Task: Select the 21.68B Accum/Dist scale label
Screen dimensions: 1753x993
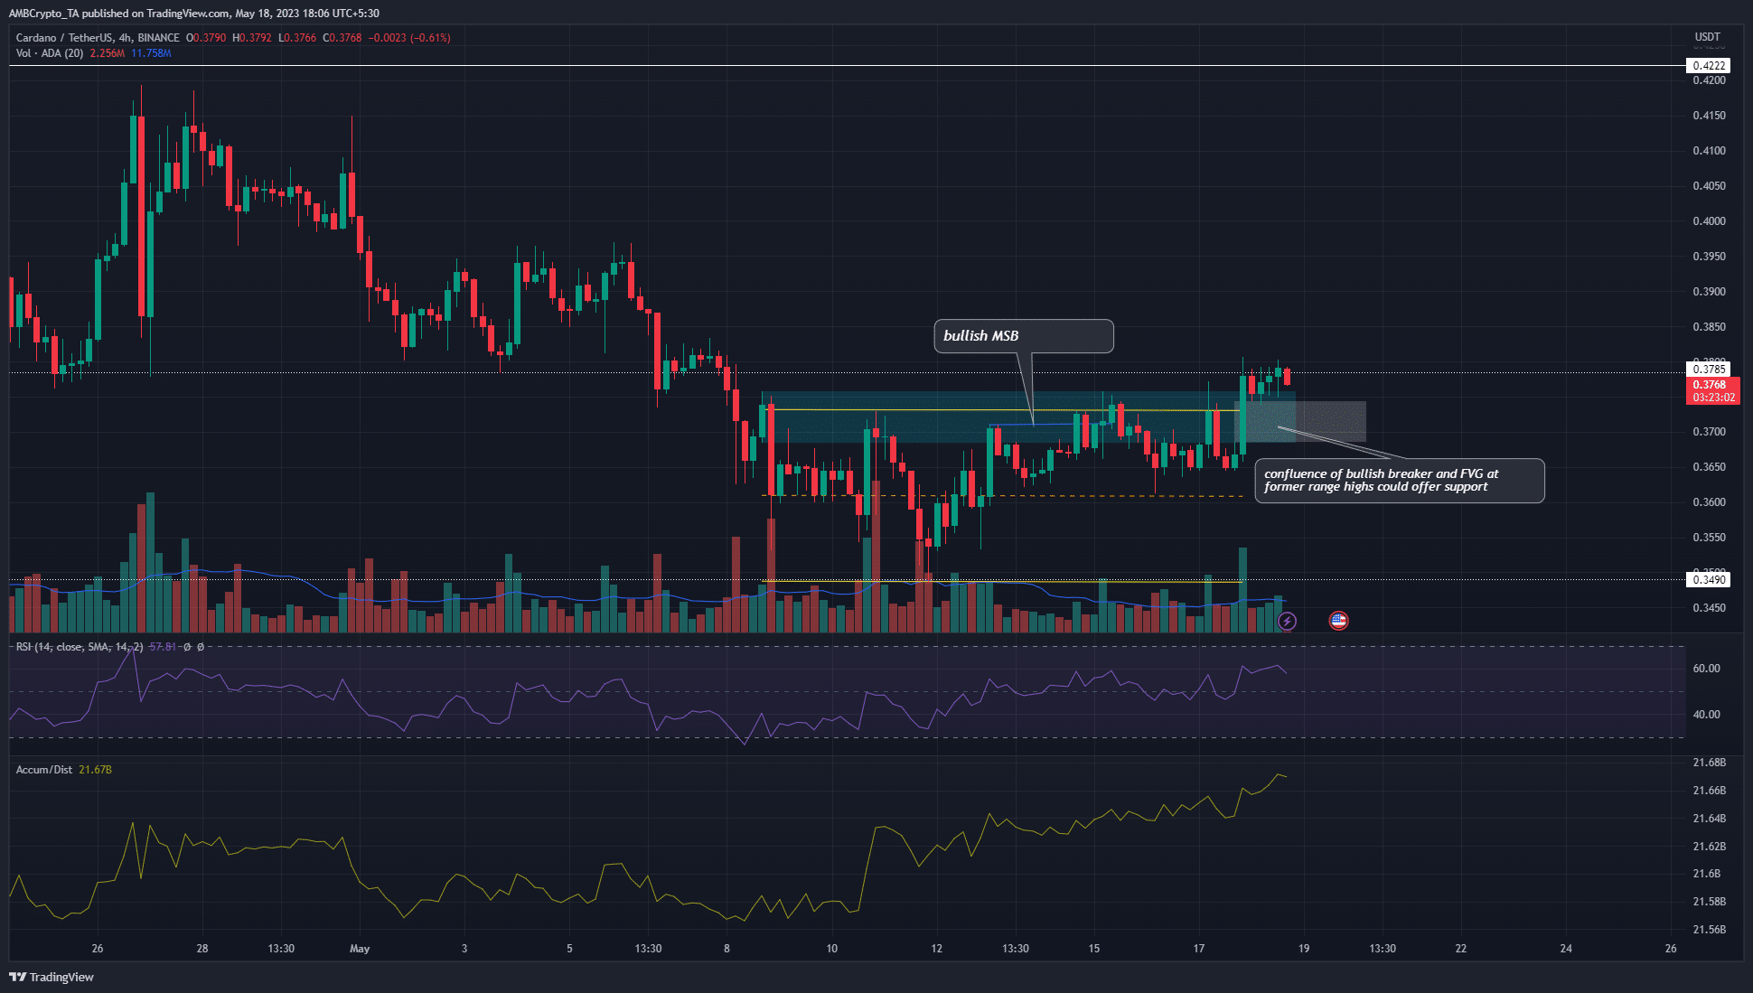Action: click(1709, 763)
